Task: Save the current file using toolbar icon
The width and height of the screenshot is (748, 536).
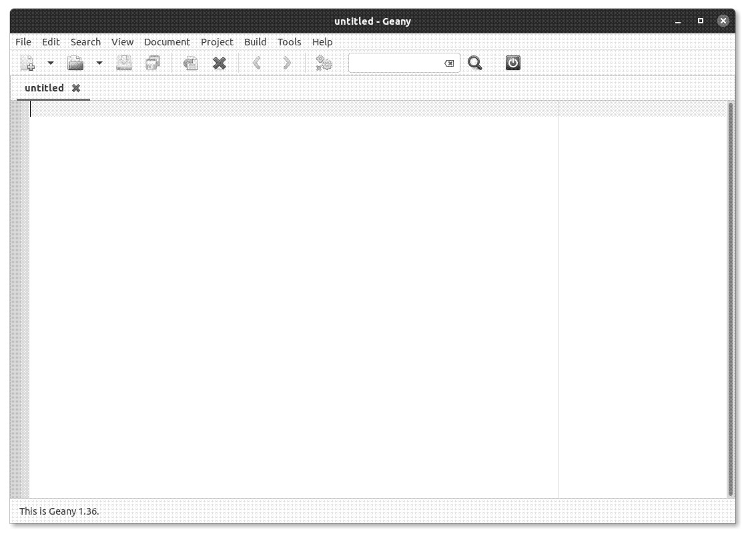Action: tap(124, 63)
